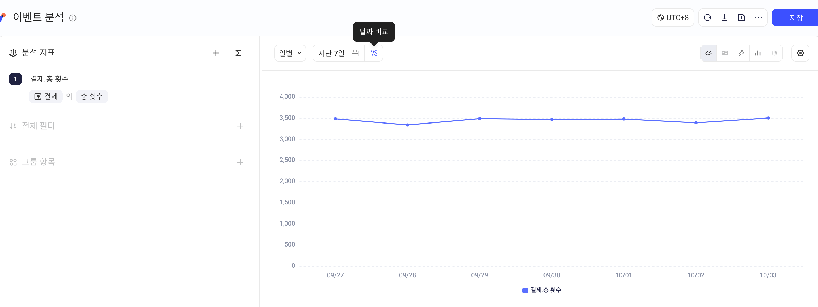The image size is (818, 307).
Task: Select the 결제 event chip
Action: pos(46,96)
